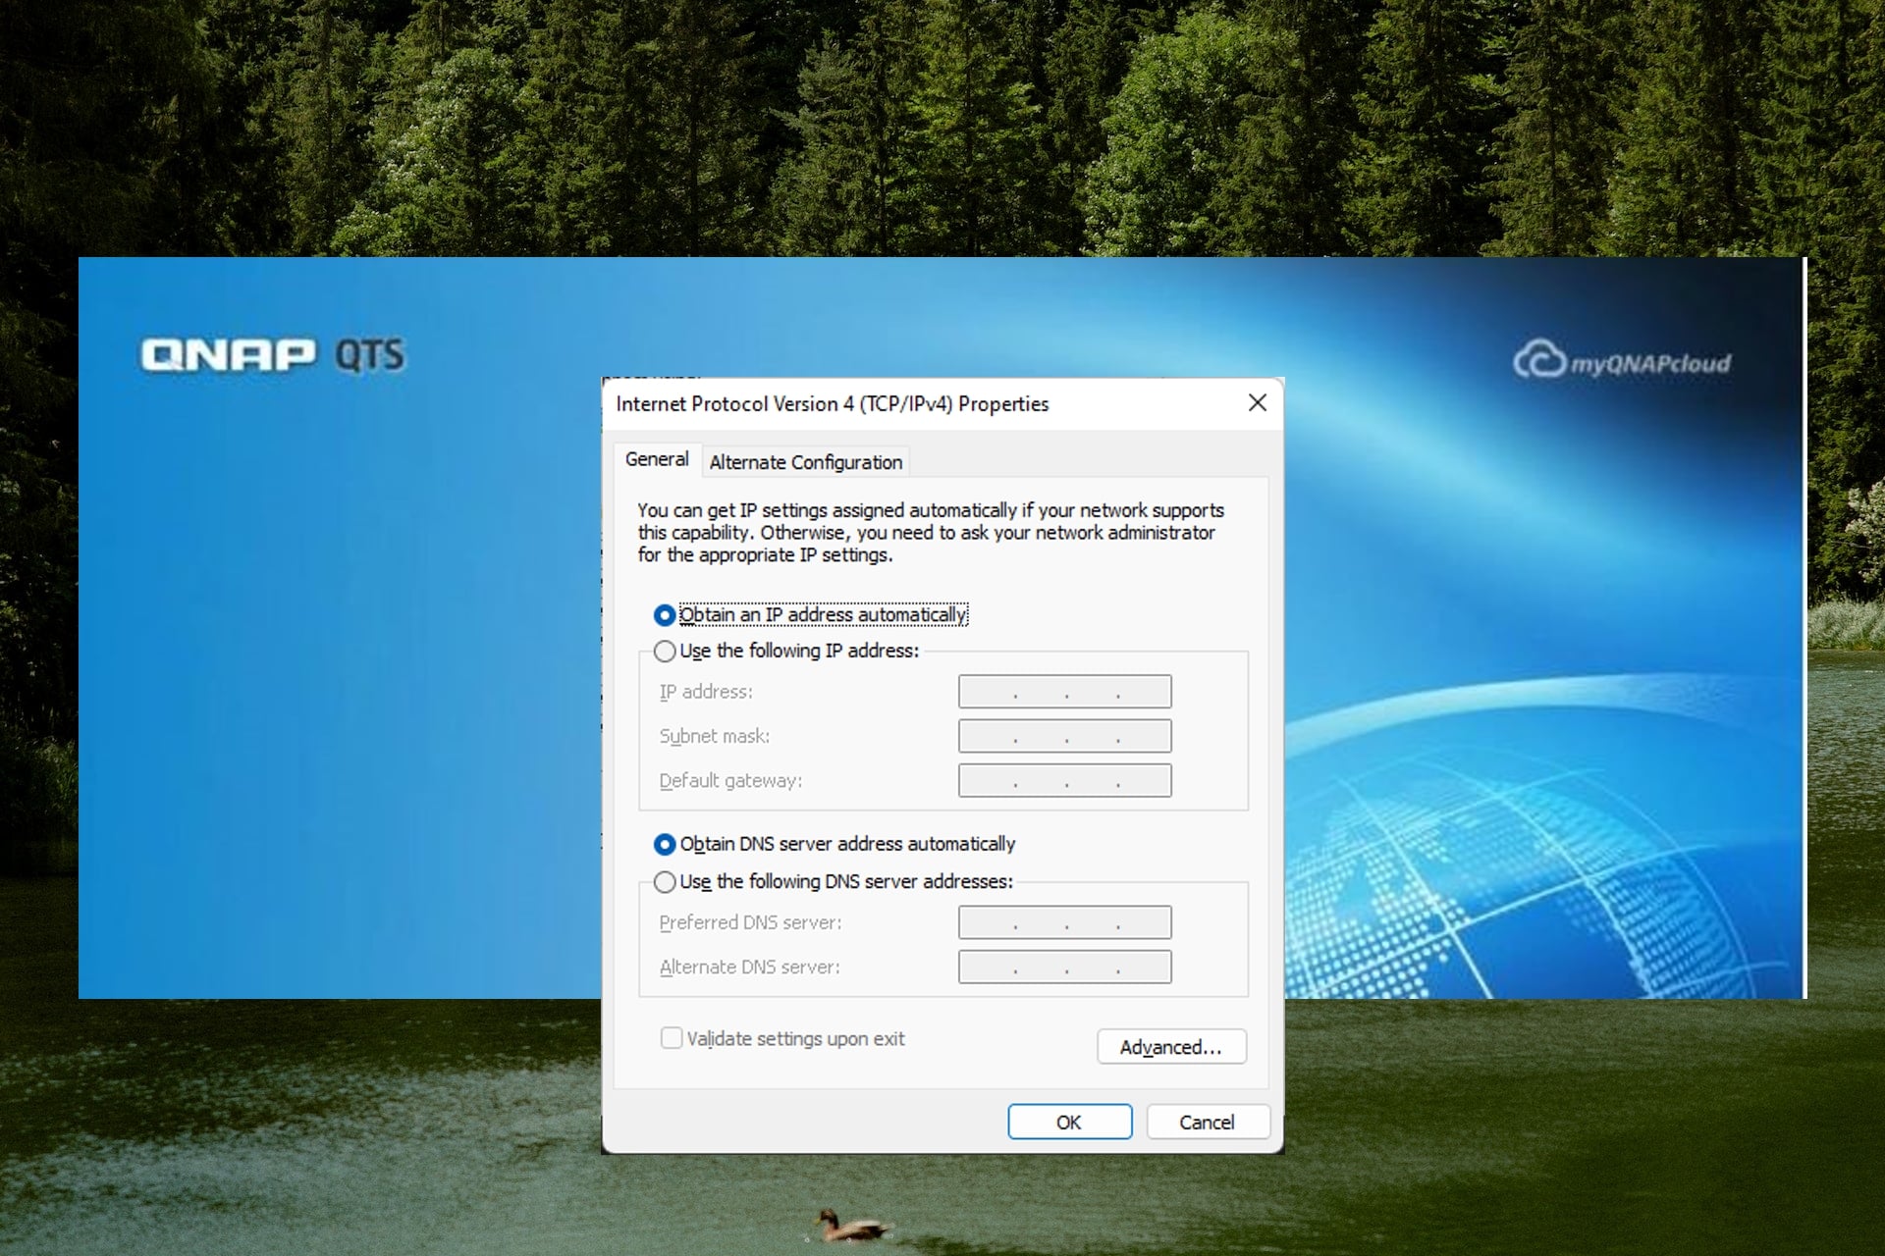The width and height of the screenshot is (1885, 1256).
Task: Switch to the General tab
Action: pos(657,459)
